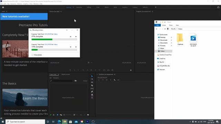
Task: Select the Slip tool
Action: pyautogui.click(x=92, y=89)
